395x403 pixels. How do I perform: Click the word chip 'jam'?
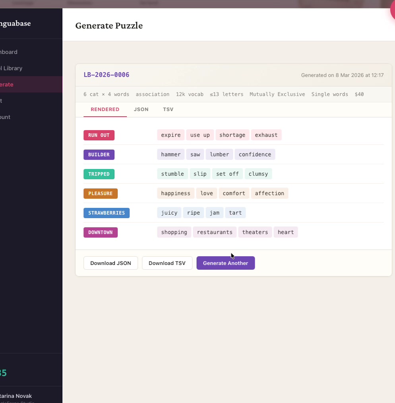[x=215, y=213]
